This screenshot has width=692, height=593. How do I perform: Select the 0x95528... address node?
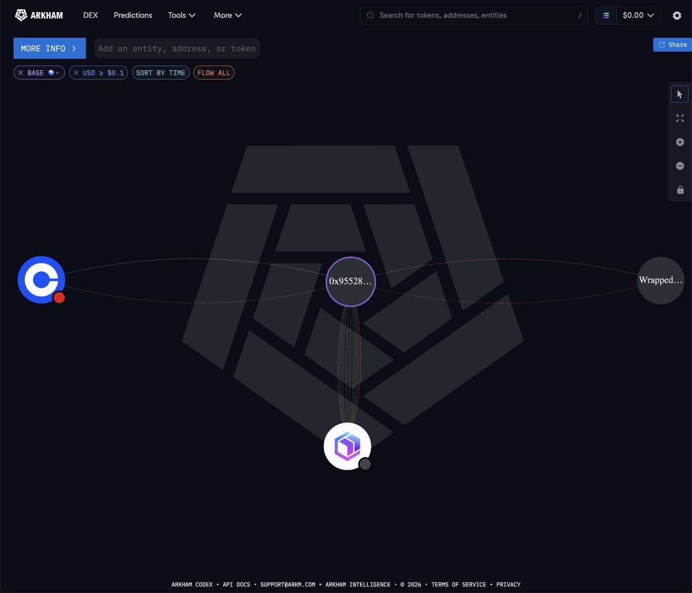(351, 282)
